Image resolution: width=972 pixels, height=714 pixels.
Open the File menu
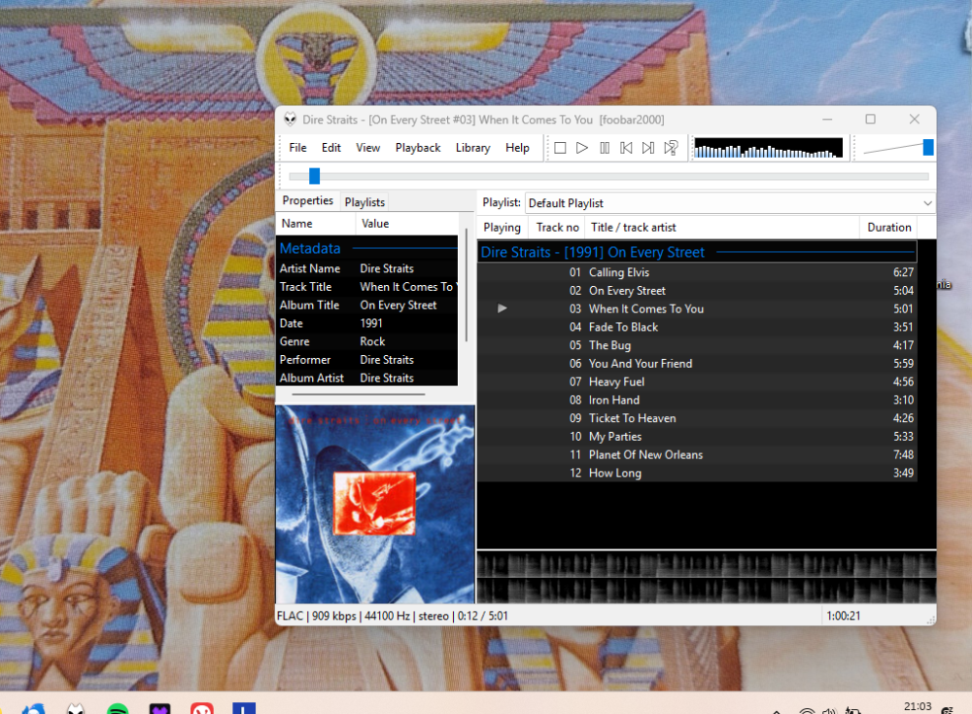(x=297, y=148)
